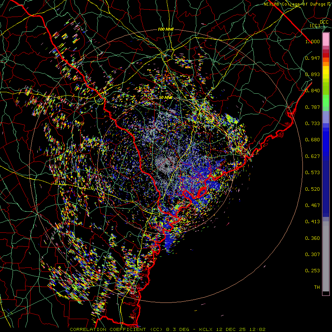Click the 100 NMI range ring label
The height and width of the screenshot is (332, 332).
pyautogui.click(x=166, y=29)
